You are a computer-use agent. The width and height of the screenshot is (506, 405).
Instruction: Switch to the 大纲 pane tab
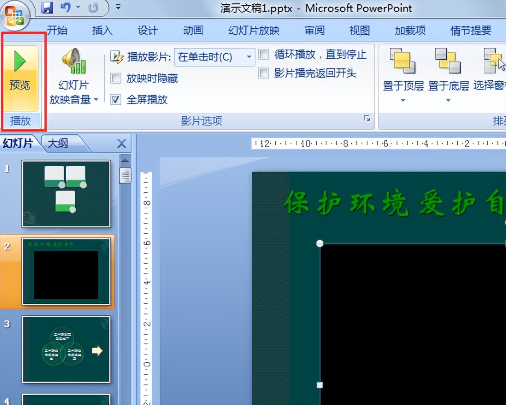click(x=58, y=143)
